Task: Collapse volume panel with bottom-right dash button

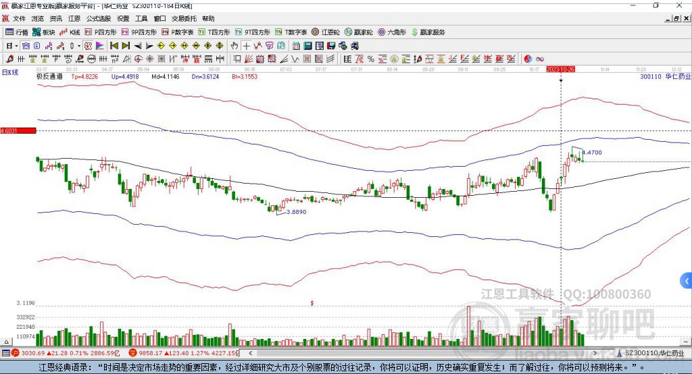Action: [685, 342]
